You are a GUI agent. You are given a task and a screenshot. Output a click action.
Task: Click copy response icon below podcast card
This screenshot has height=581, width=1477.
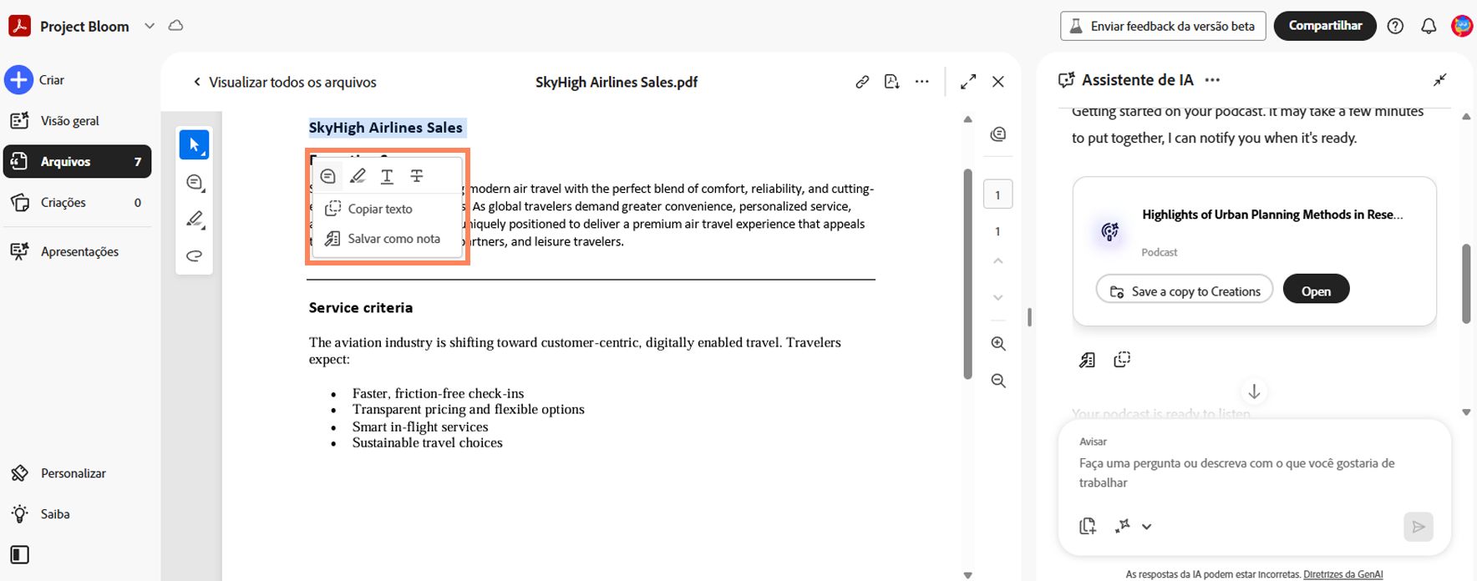(x=1122, y=360)
